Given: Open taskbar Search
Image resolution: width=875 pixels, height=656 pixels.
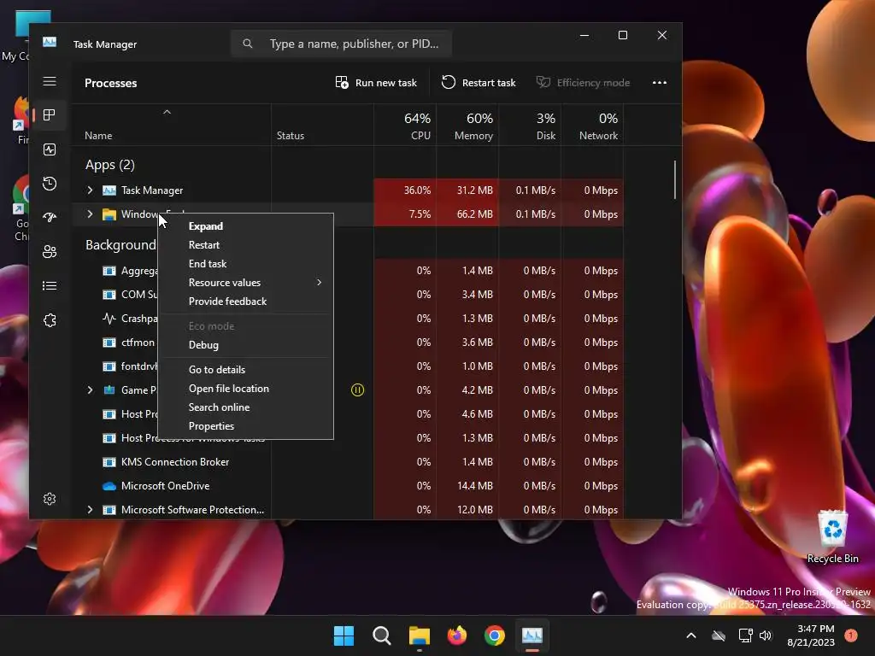Looking at the screenshot, I should point(382,635).
